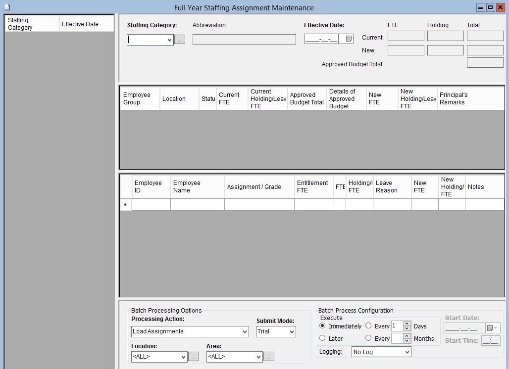Viewport: 509px width, 369px height.
Task: Open the Staffing Category dropdown
Action: [x=169, y=40]
